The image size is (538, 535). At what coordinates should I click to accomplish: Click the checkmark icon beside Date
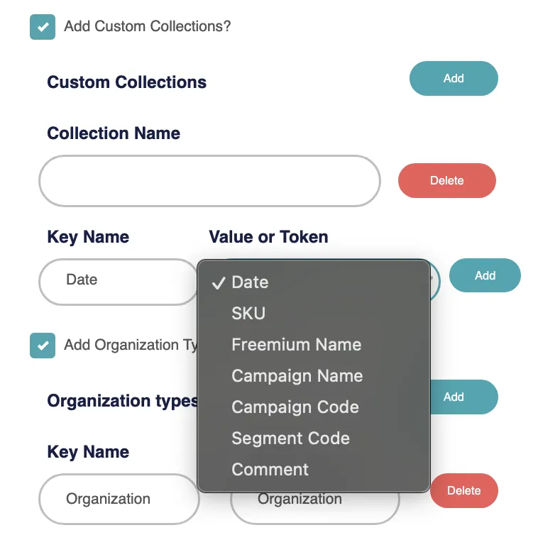coord(218,283)
